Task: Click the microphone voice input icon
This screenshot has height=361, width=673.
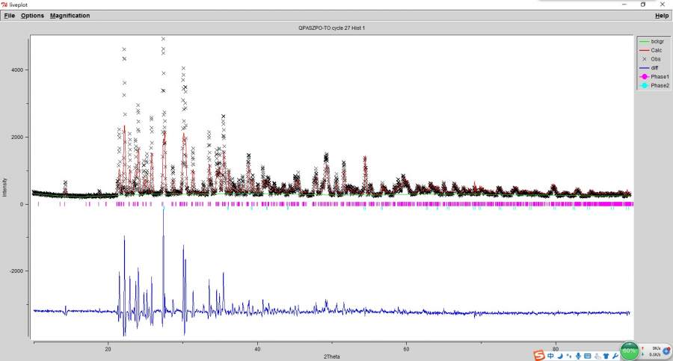Action: point(578,356)
